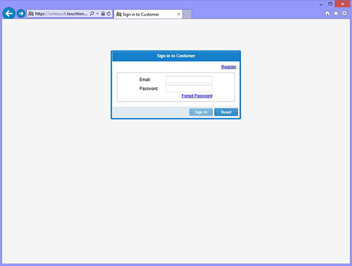Focus the Password input field
Viewport: 352px width, 266px height.
tap(189, 89)
